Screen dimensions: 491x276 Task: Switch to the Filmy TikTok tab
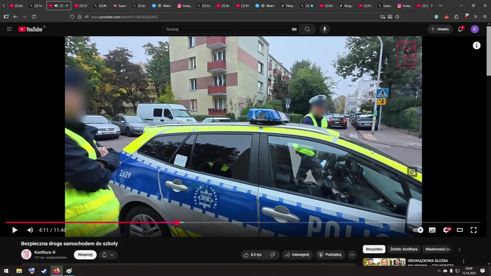[x=288, y=6]
